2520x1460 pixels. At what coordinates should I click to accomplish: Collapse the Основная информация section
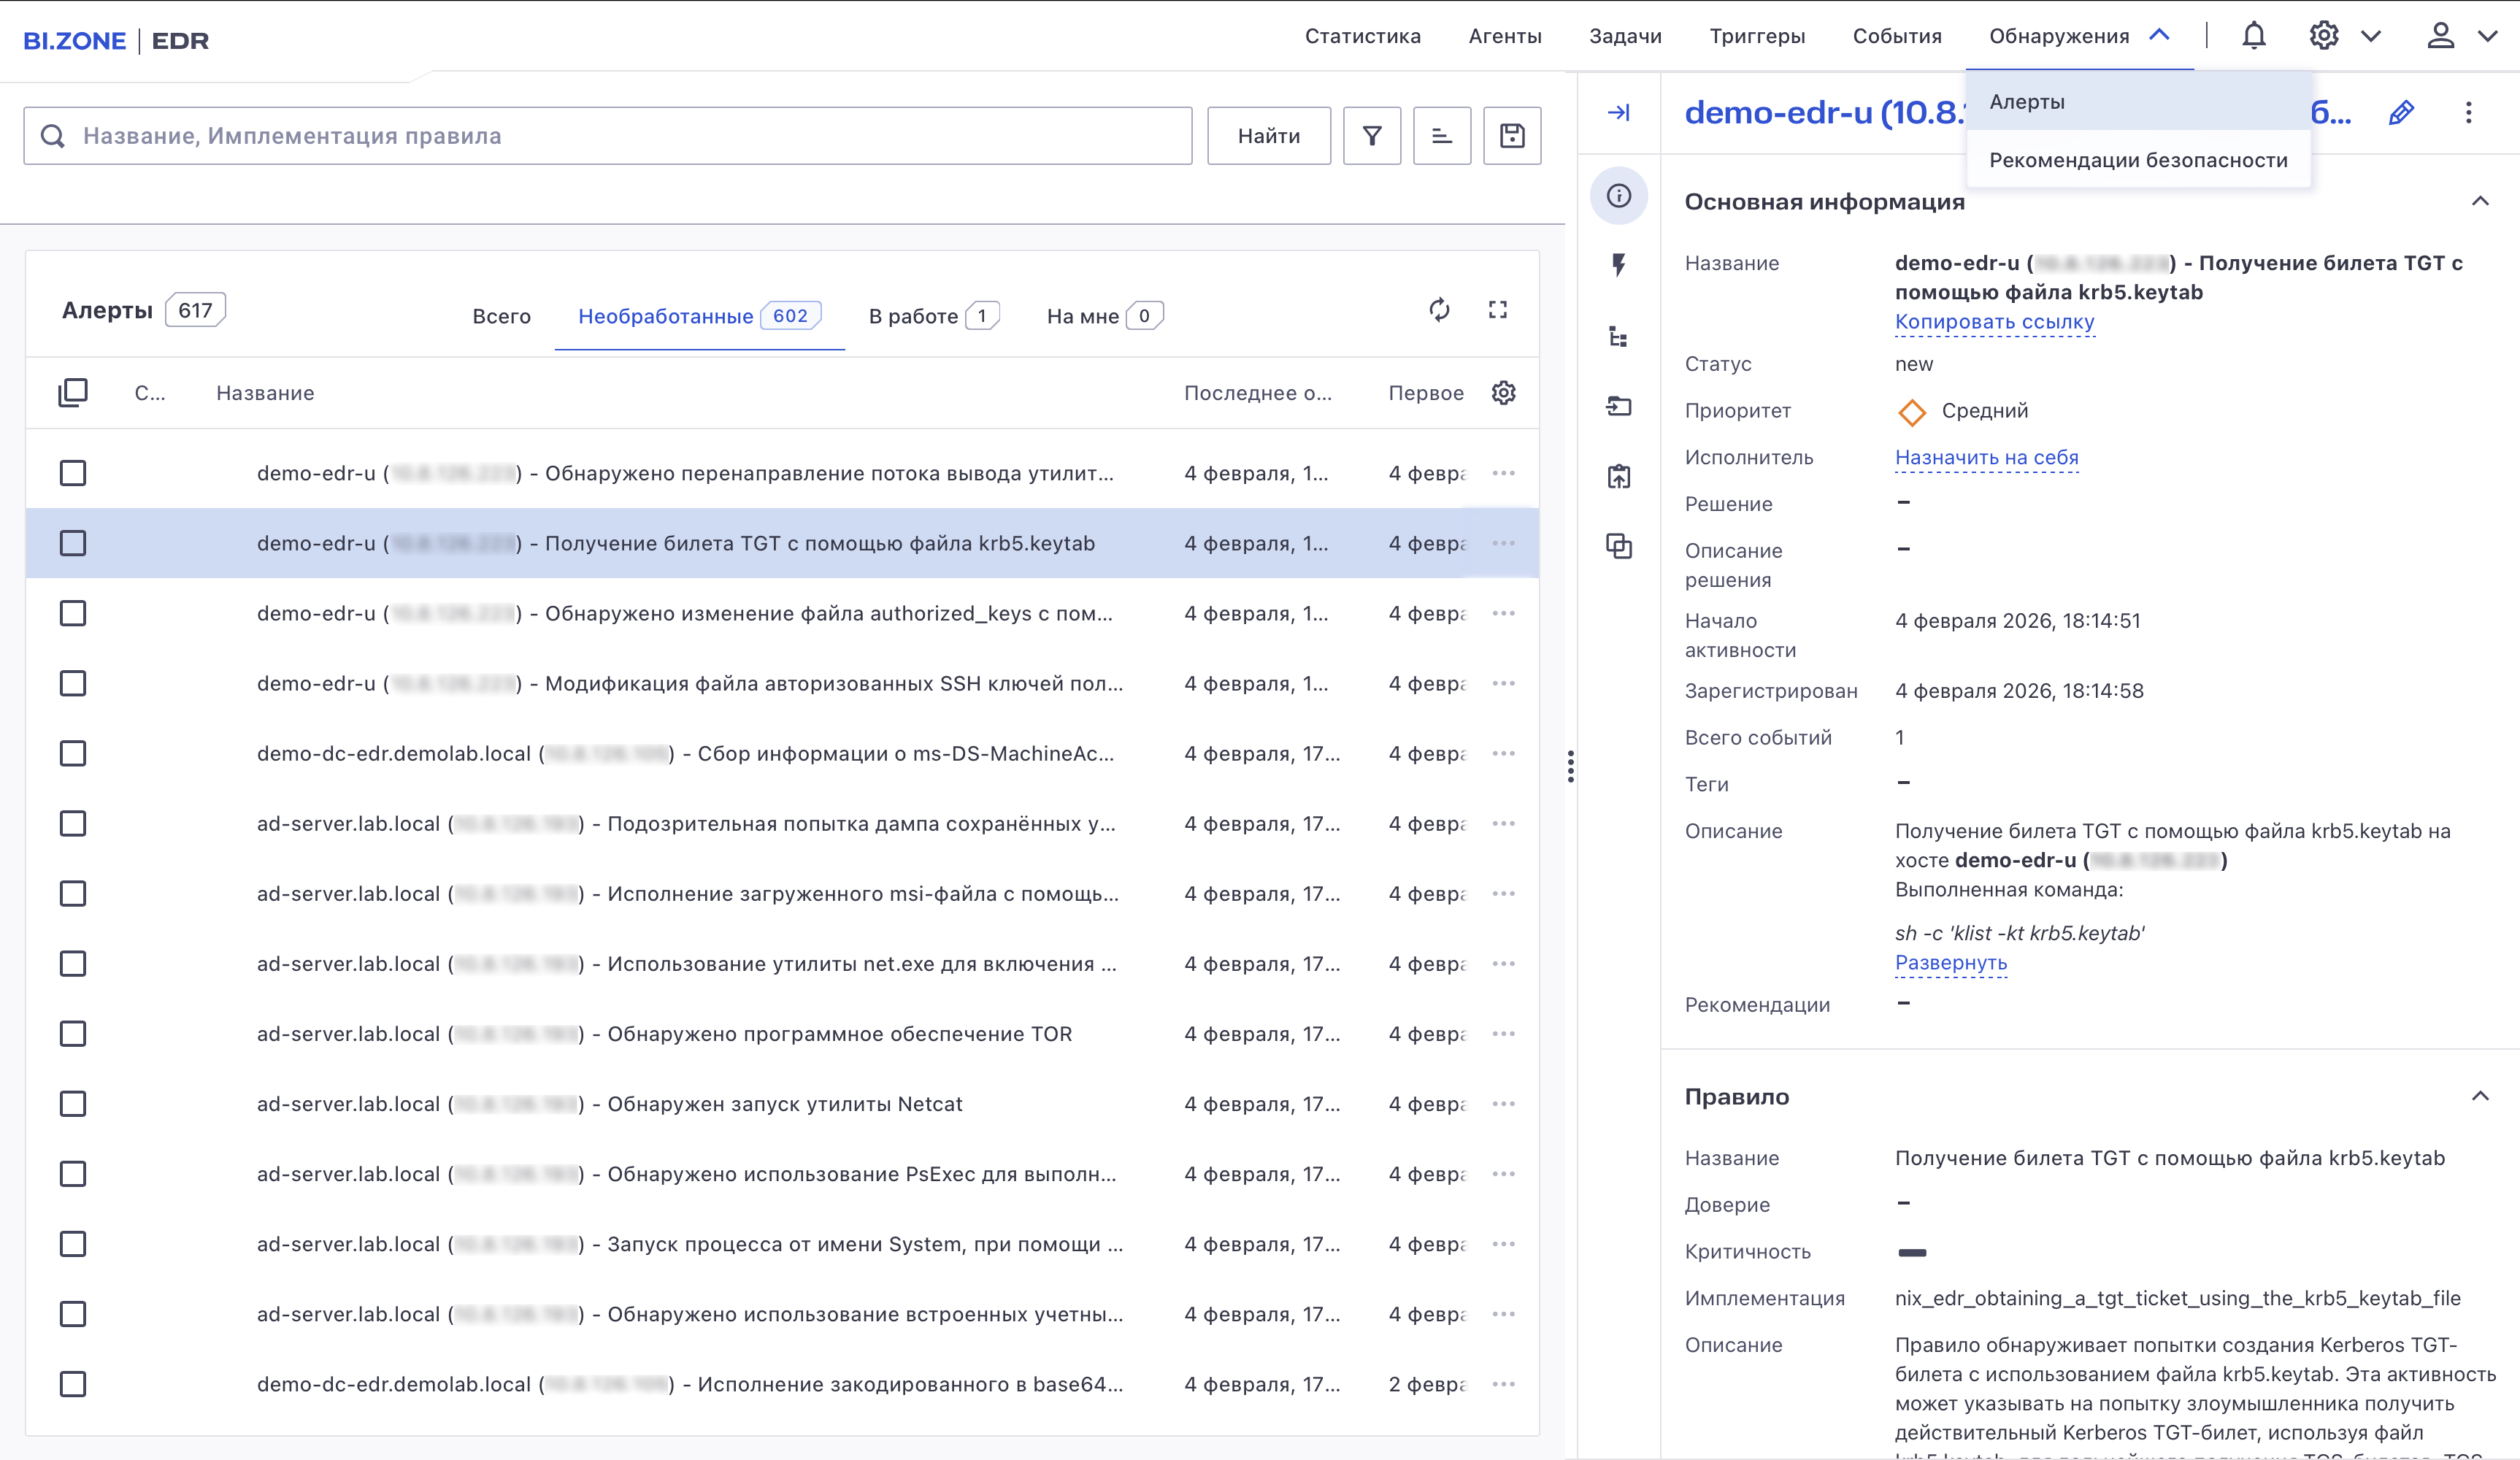[2480, 202]
